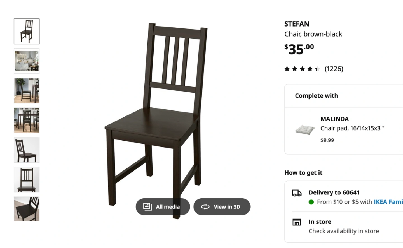Click the In store building icon
Viewport: 403px width, 248px height.
point(297,222)
